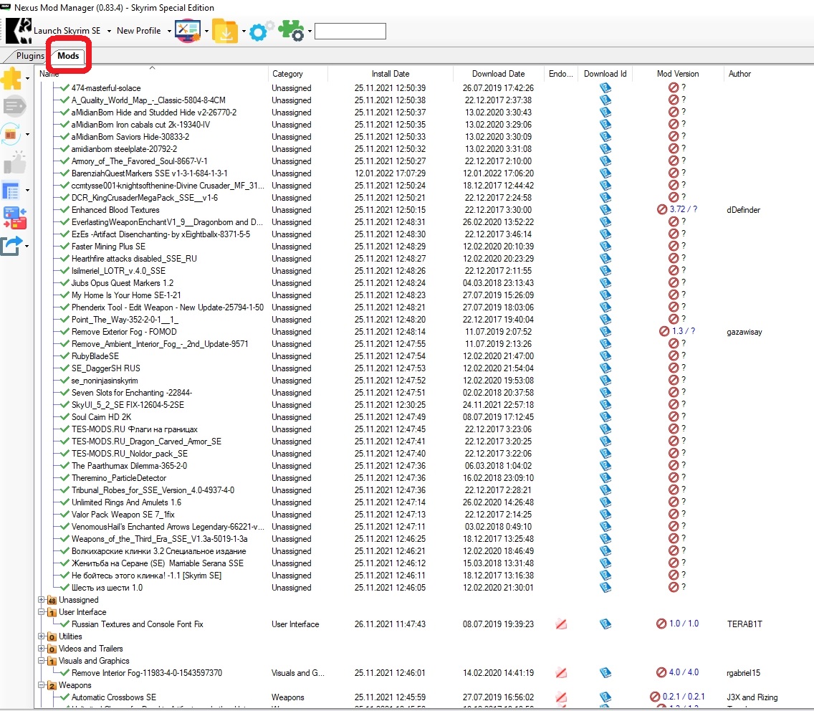
Task: Click the empty text box in toolbar
Action: pyautogui.click(x=350, y=31)
